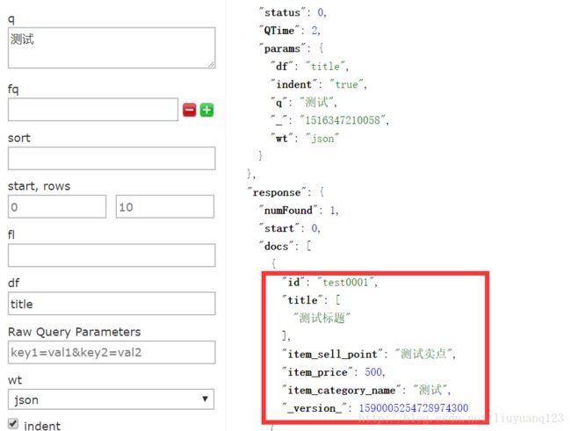Click the "item_sell_point" key
571x431 pixels.
(x=332, y=354)
